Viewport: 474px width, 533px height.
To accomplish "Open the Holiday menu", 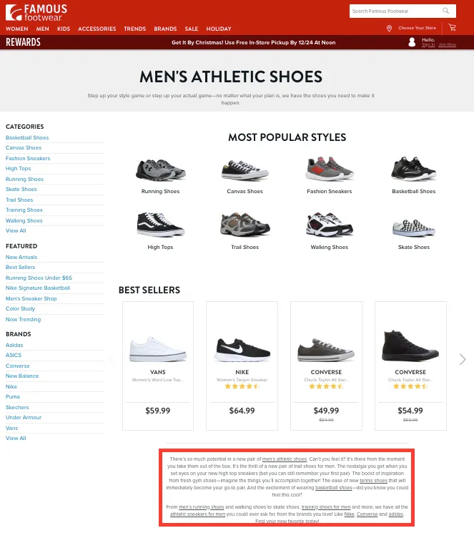I will click(219, 29).
